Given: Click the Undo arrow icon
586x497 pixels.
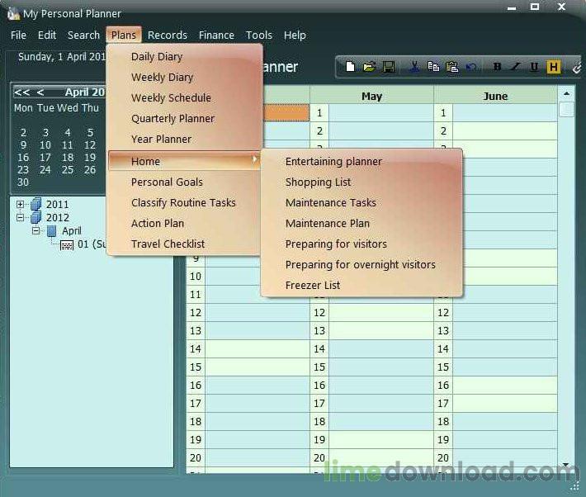Looking at the screenshot, I should click(x=471, y=67).
